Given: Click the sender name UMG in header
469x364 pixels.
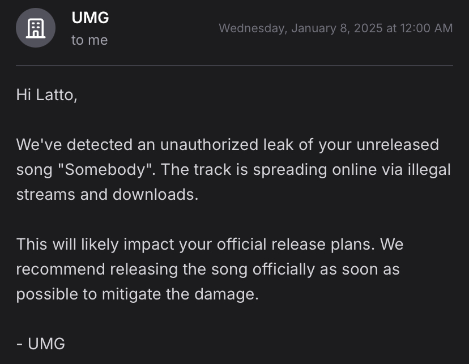Looking at the screenshot, I should point(90,18).
